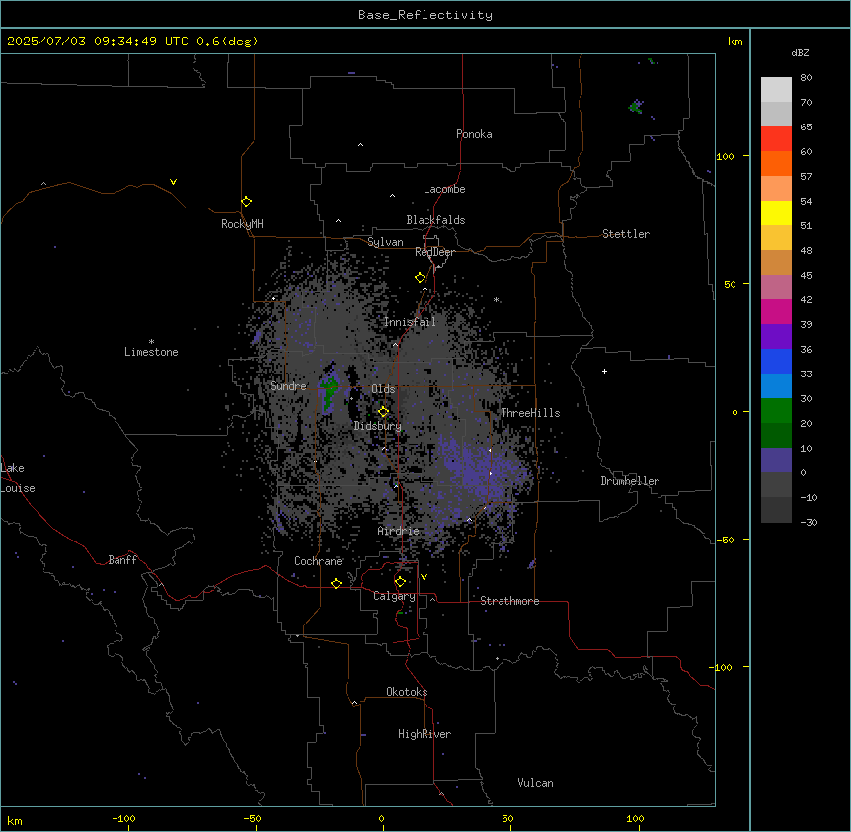
Task: Select the yellow diamond marker below Cochrane
Action: click(336, 583)
